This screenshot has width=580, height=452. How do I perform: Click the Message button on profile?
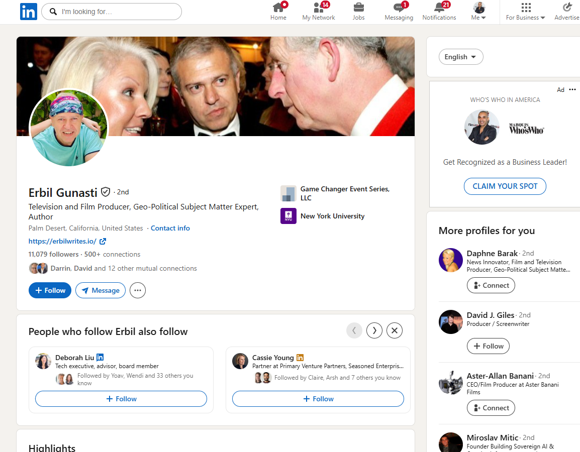[x=101, y=290]
